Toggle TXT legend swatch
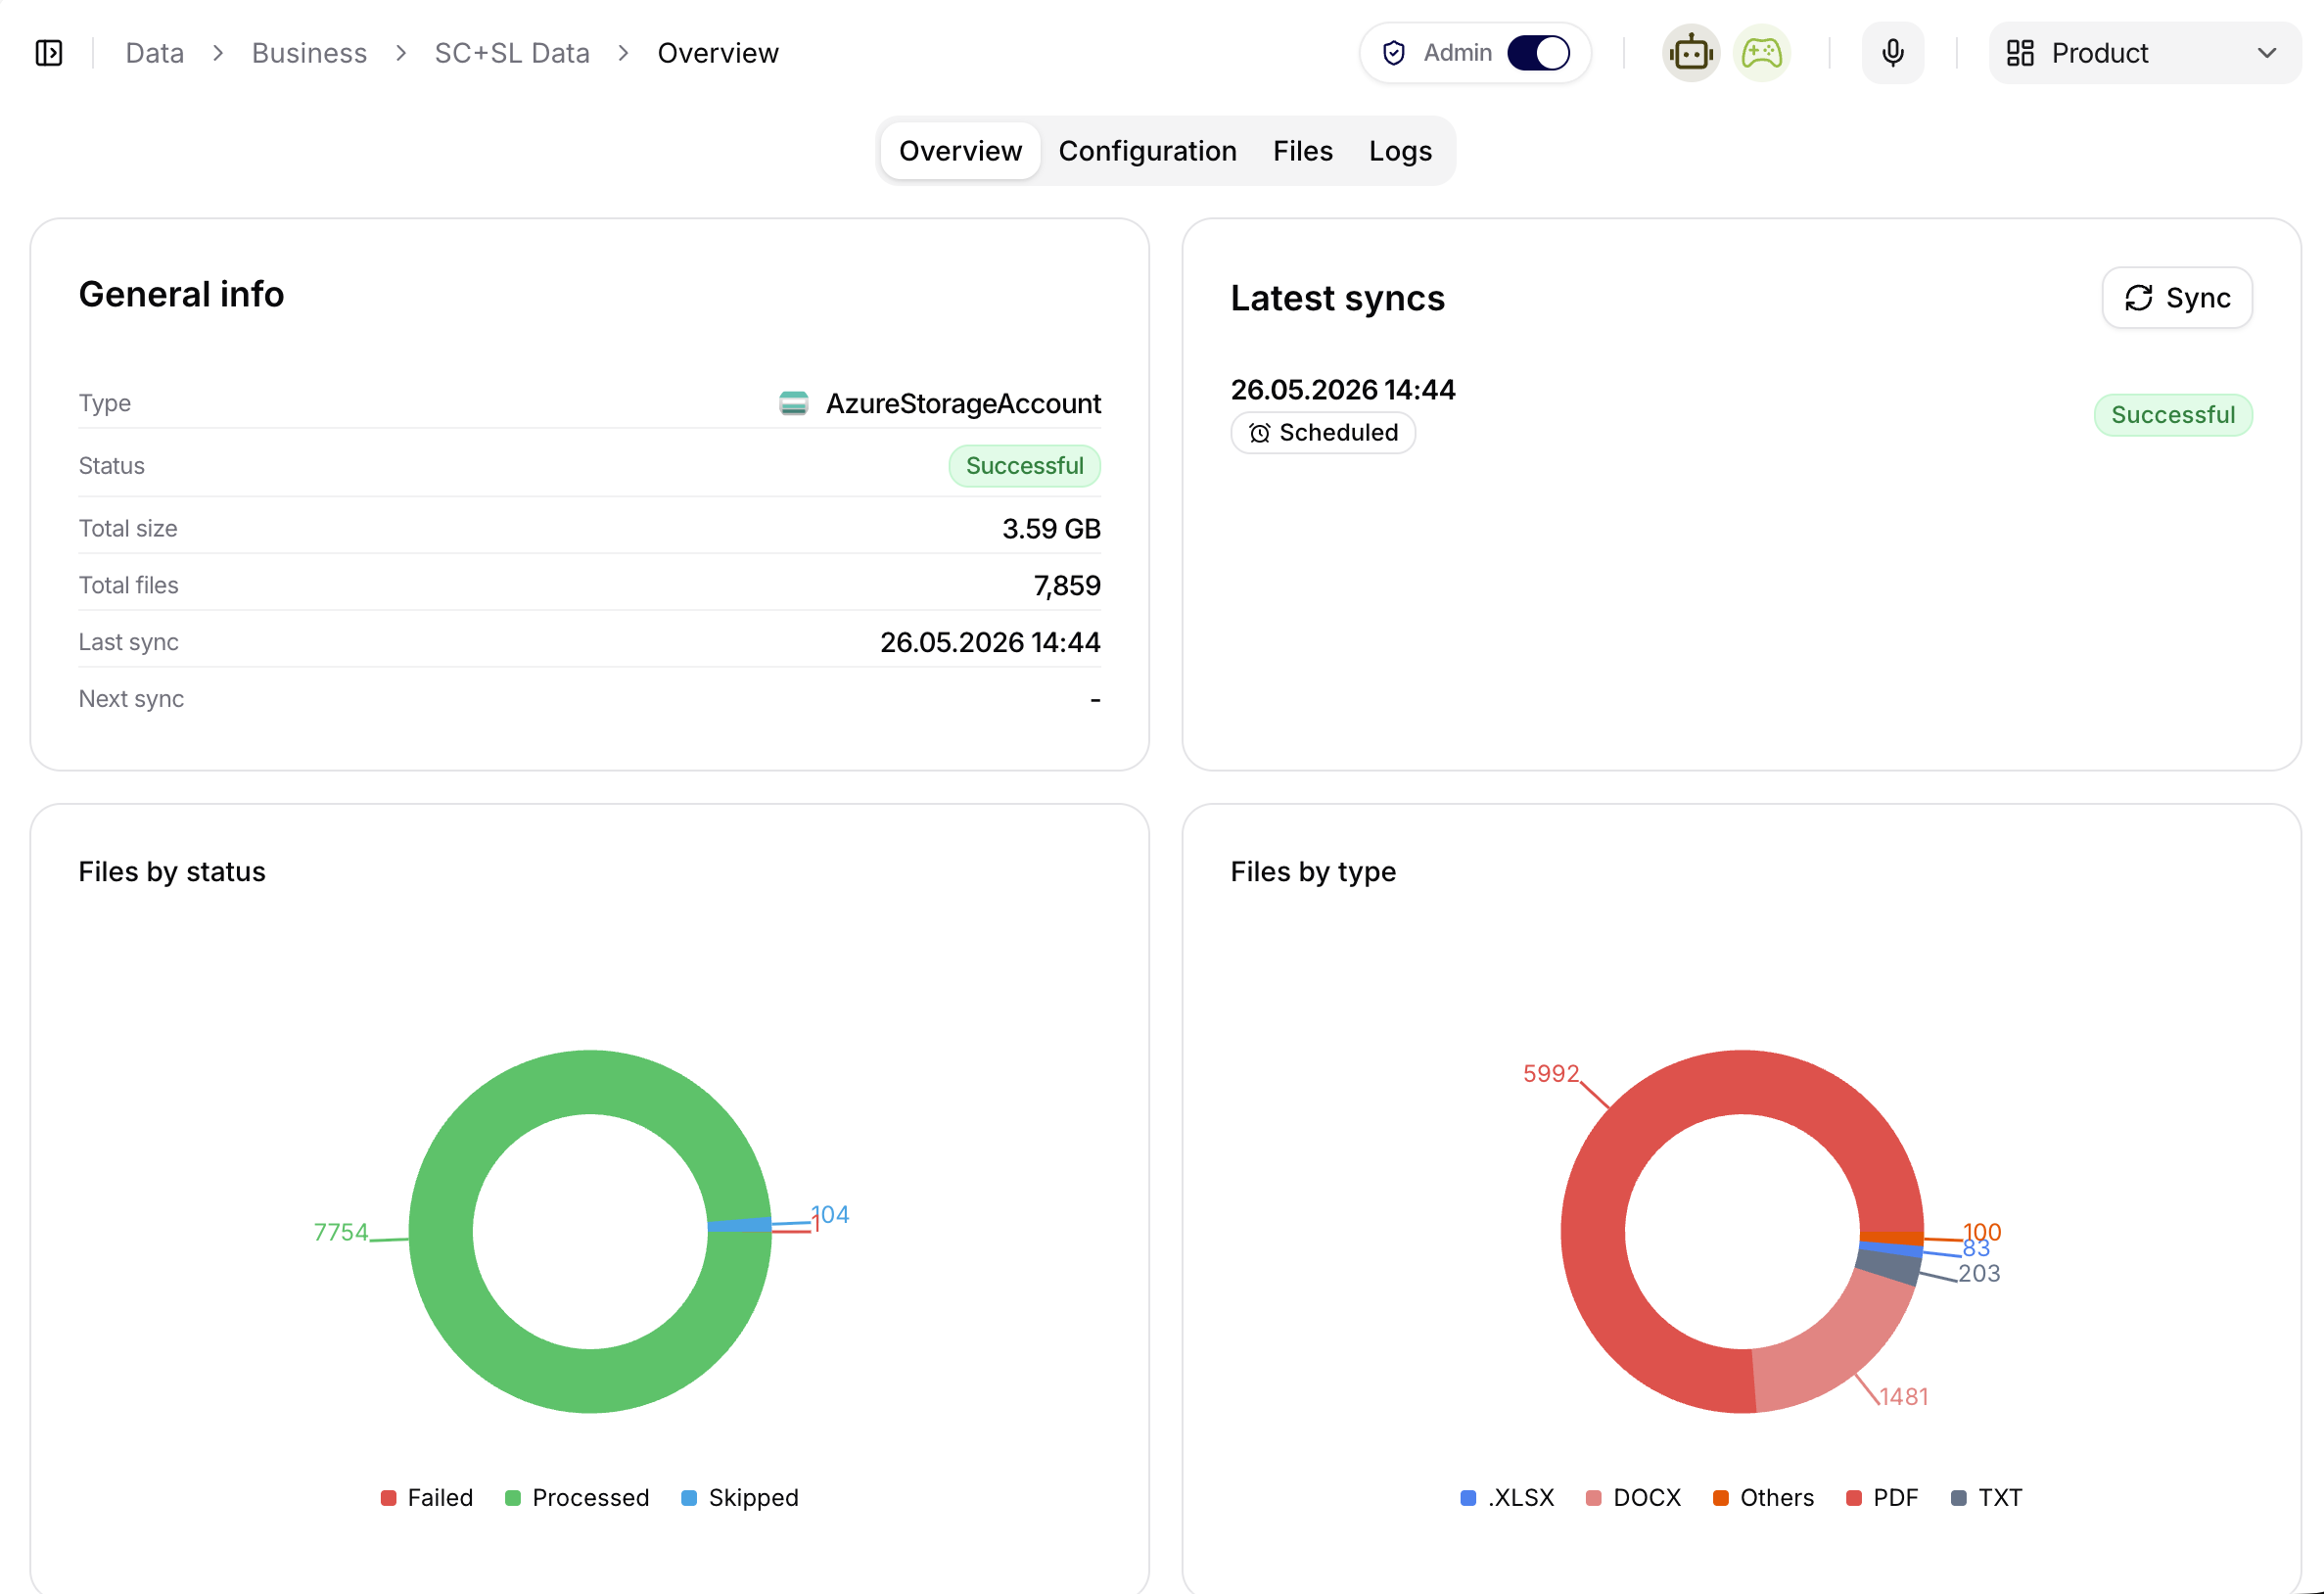2324x1594 pixels. pyautogui.click(x=1958, y=1498)
